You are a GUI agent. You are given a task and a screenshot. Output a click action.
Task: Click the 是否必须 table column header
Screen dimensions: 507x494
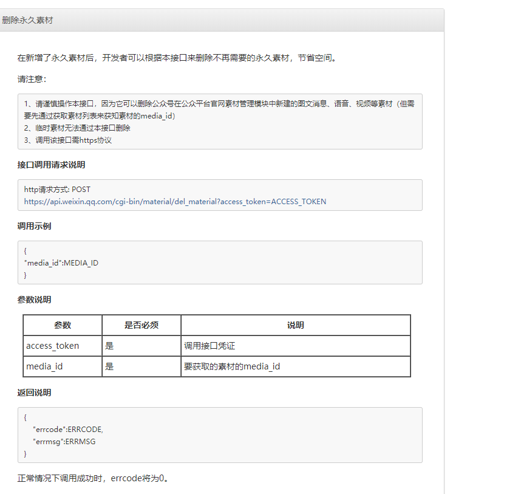pyautogui.click(x=141, y=325)
